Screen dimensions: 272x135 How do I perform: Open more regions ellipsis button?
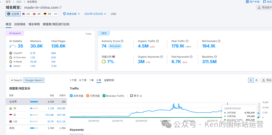56,14
